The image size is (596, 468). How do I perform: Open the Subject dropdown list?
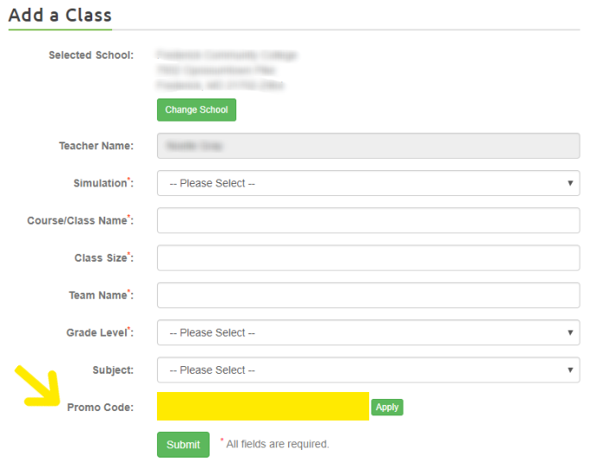click(368, 370)
